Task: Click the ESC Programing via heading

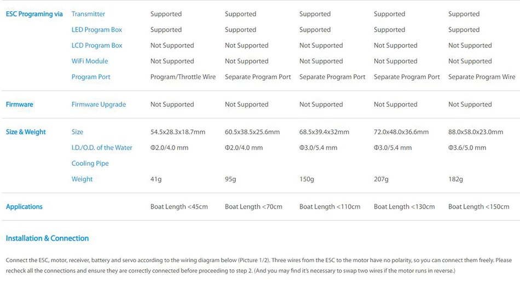Action: [x=34, y=14]
